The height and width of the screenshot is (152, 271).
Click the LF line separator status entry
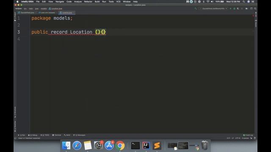[x=232, y=138]
